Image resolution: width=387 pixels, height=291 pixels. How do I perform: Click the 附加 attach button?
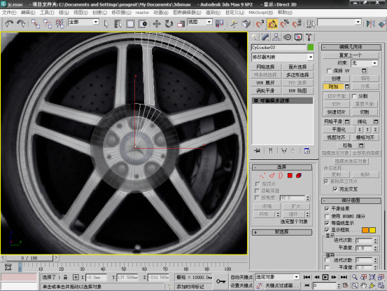[333, 86]
